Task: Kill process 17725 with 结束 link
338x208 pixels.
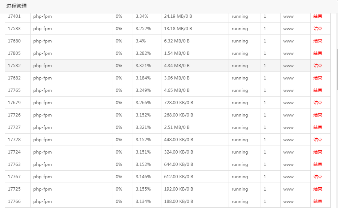Action: 318,189
